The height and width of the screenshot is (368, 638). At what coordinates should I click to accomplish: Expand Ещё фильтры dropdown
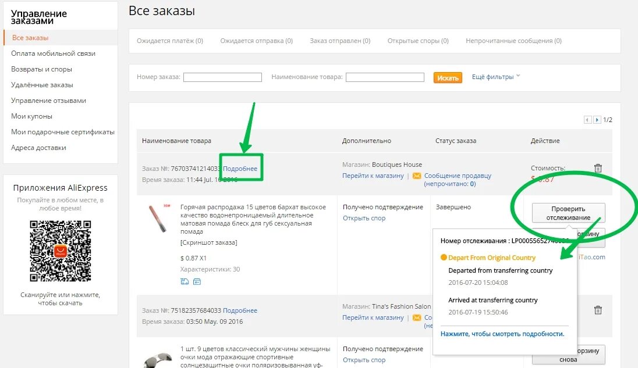click(495, 77)
